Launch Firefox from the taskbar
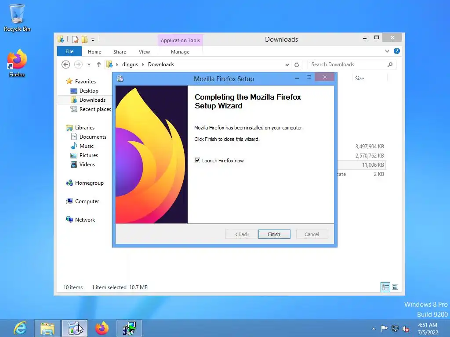450x337 pixels. click(x=102, y=328)
